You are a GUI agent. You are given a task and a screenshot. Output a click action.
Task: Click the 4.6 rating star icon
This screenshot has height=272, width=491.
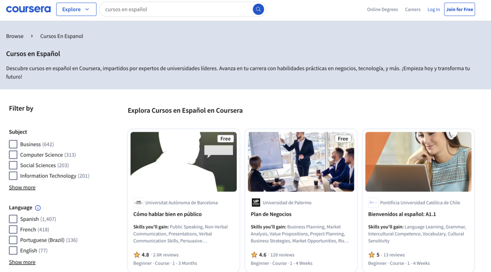click(x=254, y=255)
